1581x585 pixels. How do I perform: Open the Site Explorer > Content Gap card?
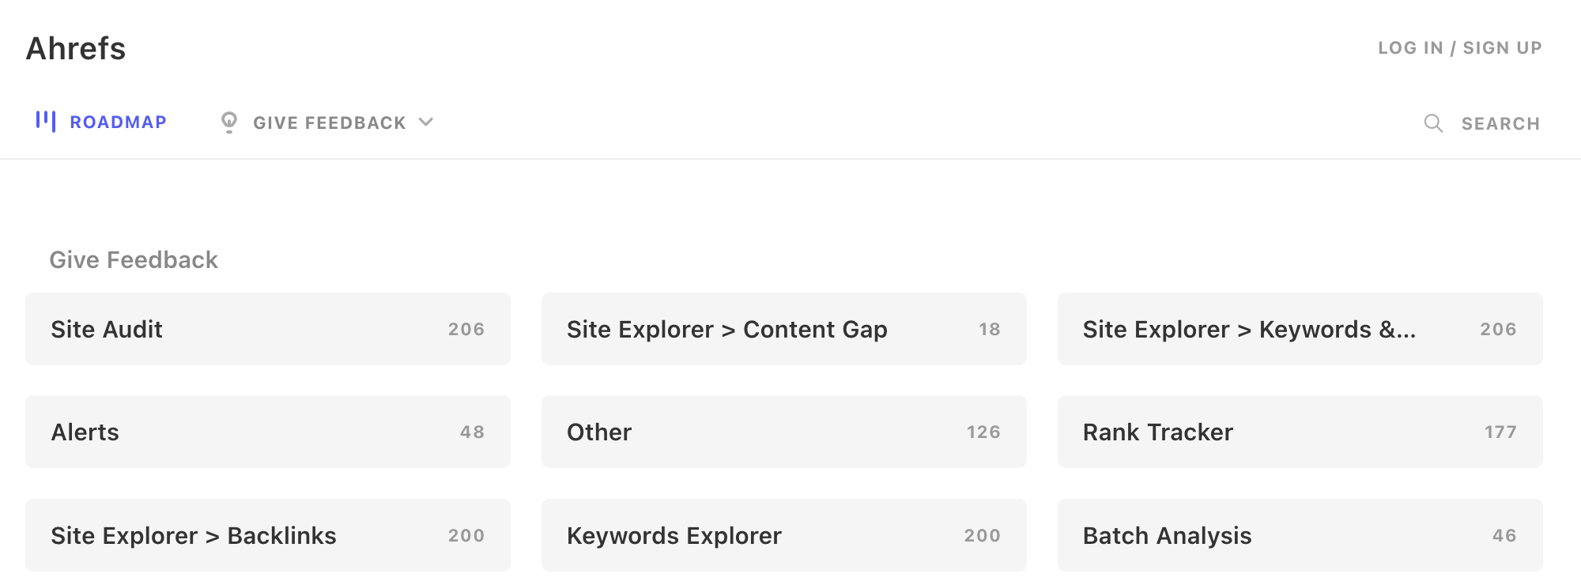783,329
